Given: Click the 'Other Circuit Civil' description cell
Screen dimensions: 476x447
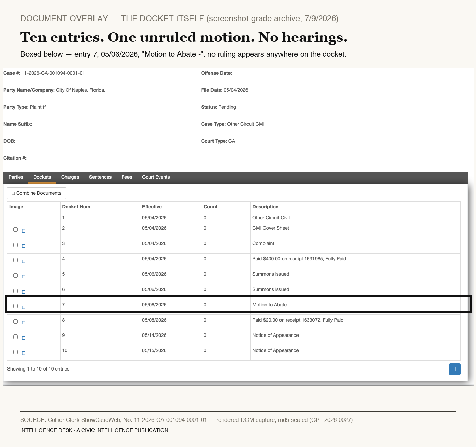Looking at the screenshot, I should [355, 218].
